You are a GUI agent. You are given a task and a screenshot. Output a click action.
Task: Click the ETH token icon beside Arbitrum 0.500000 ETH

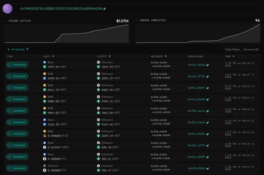pyautogui.click(x=45, y=170)
